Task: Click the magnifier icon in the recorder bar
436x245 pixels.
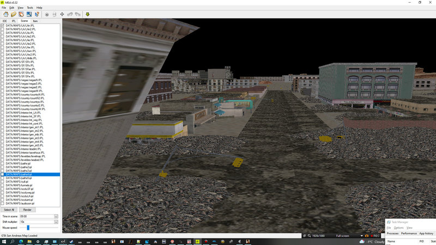Action: [309, 236]
